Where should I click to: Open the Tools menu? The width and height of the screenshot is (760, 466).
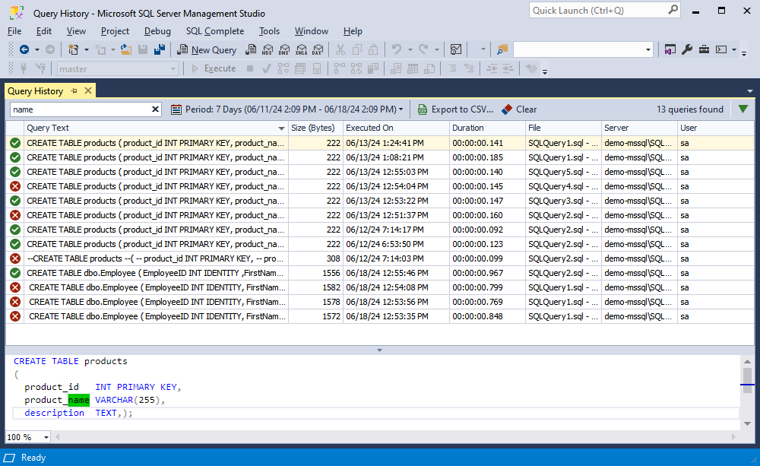pyautogui.click(x=269, y=31)
